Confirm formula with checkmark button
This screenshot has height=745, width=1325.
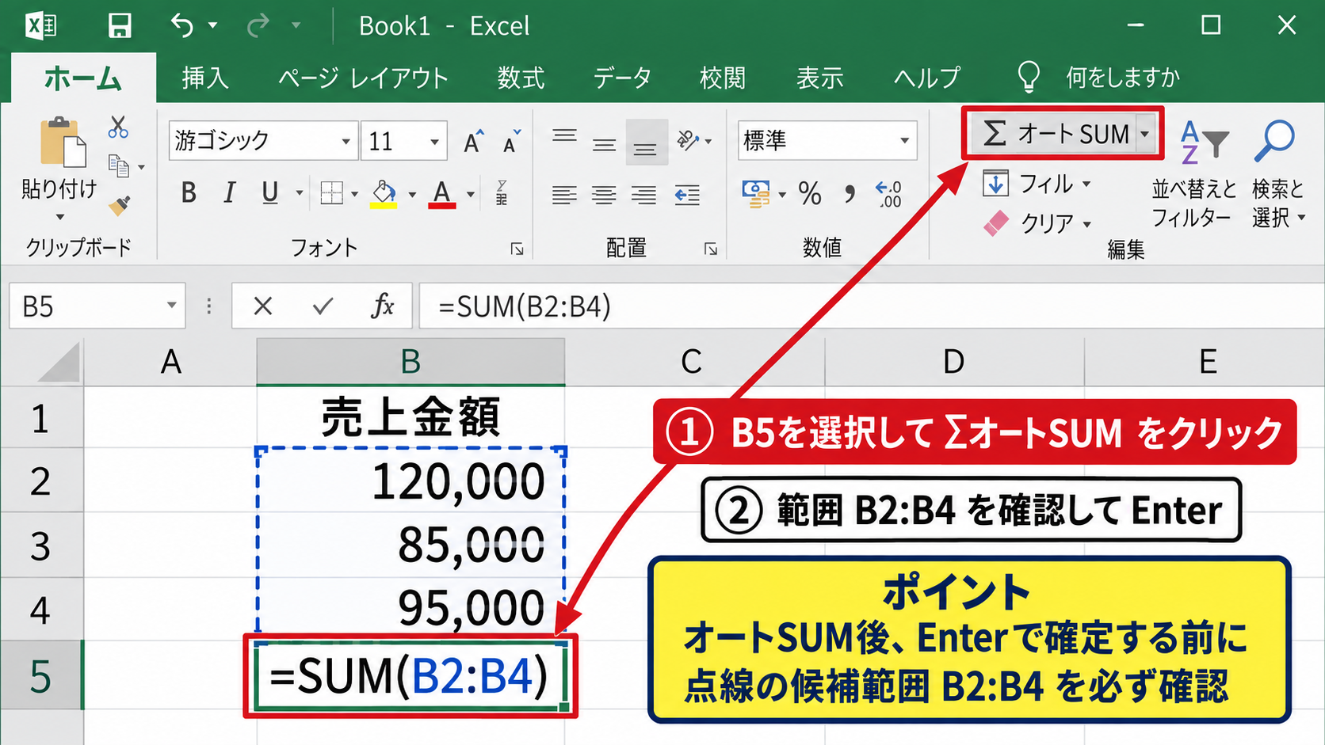(323, 306)
